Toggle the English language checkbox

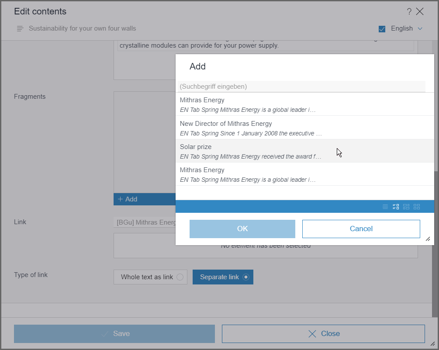(x=382, y=29)
